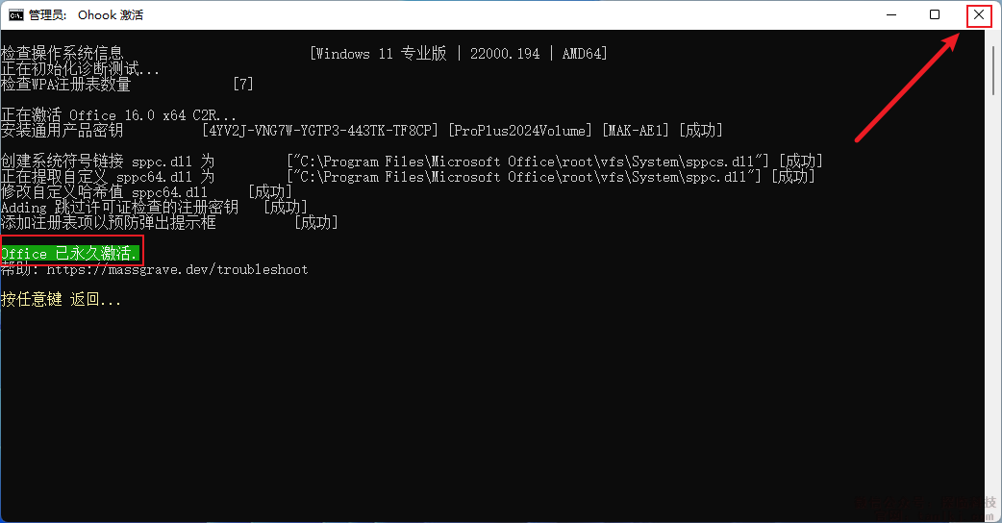Click the "正在初始化诊断测试" line

click(80, 69)
